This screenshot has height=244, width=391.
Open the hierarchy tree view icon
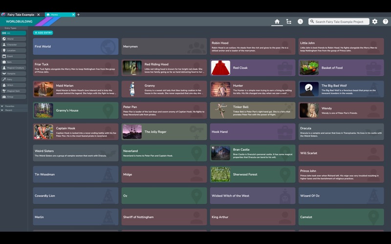point(289,21)
